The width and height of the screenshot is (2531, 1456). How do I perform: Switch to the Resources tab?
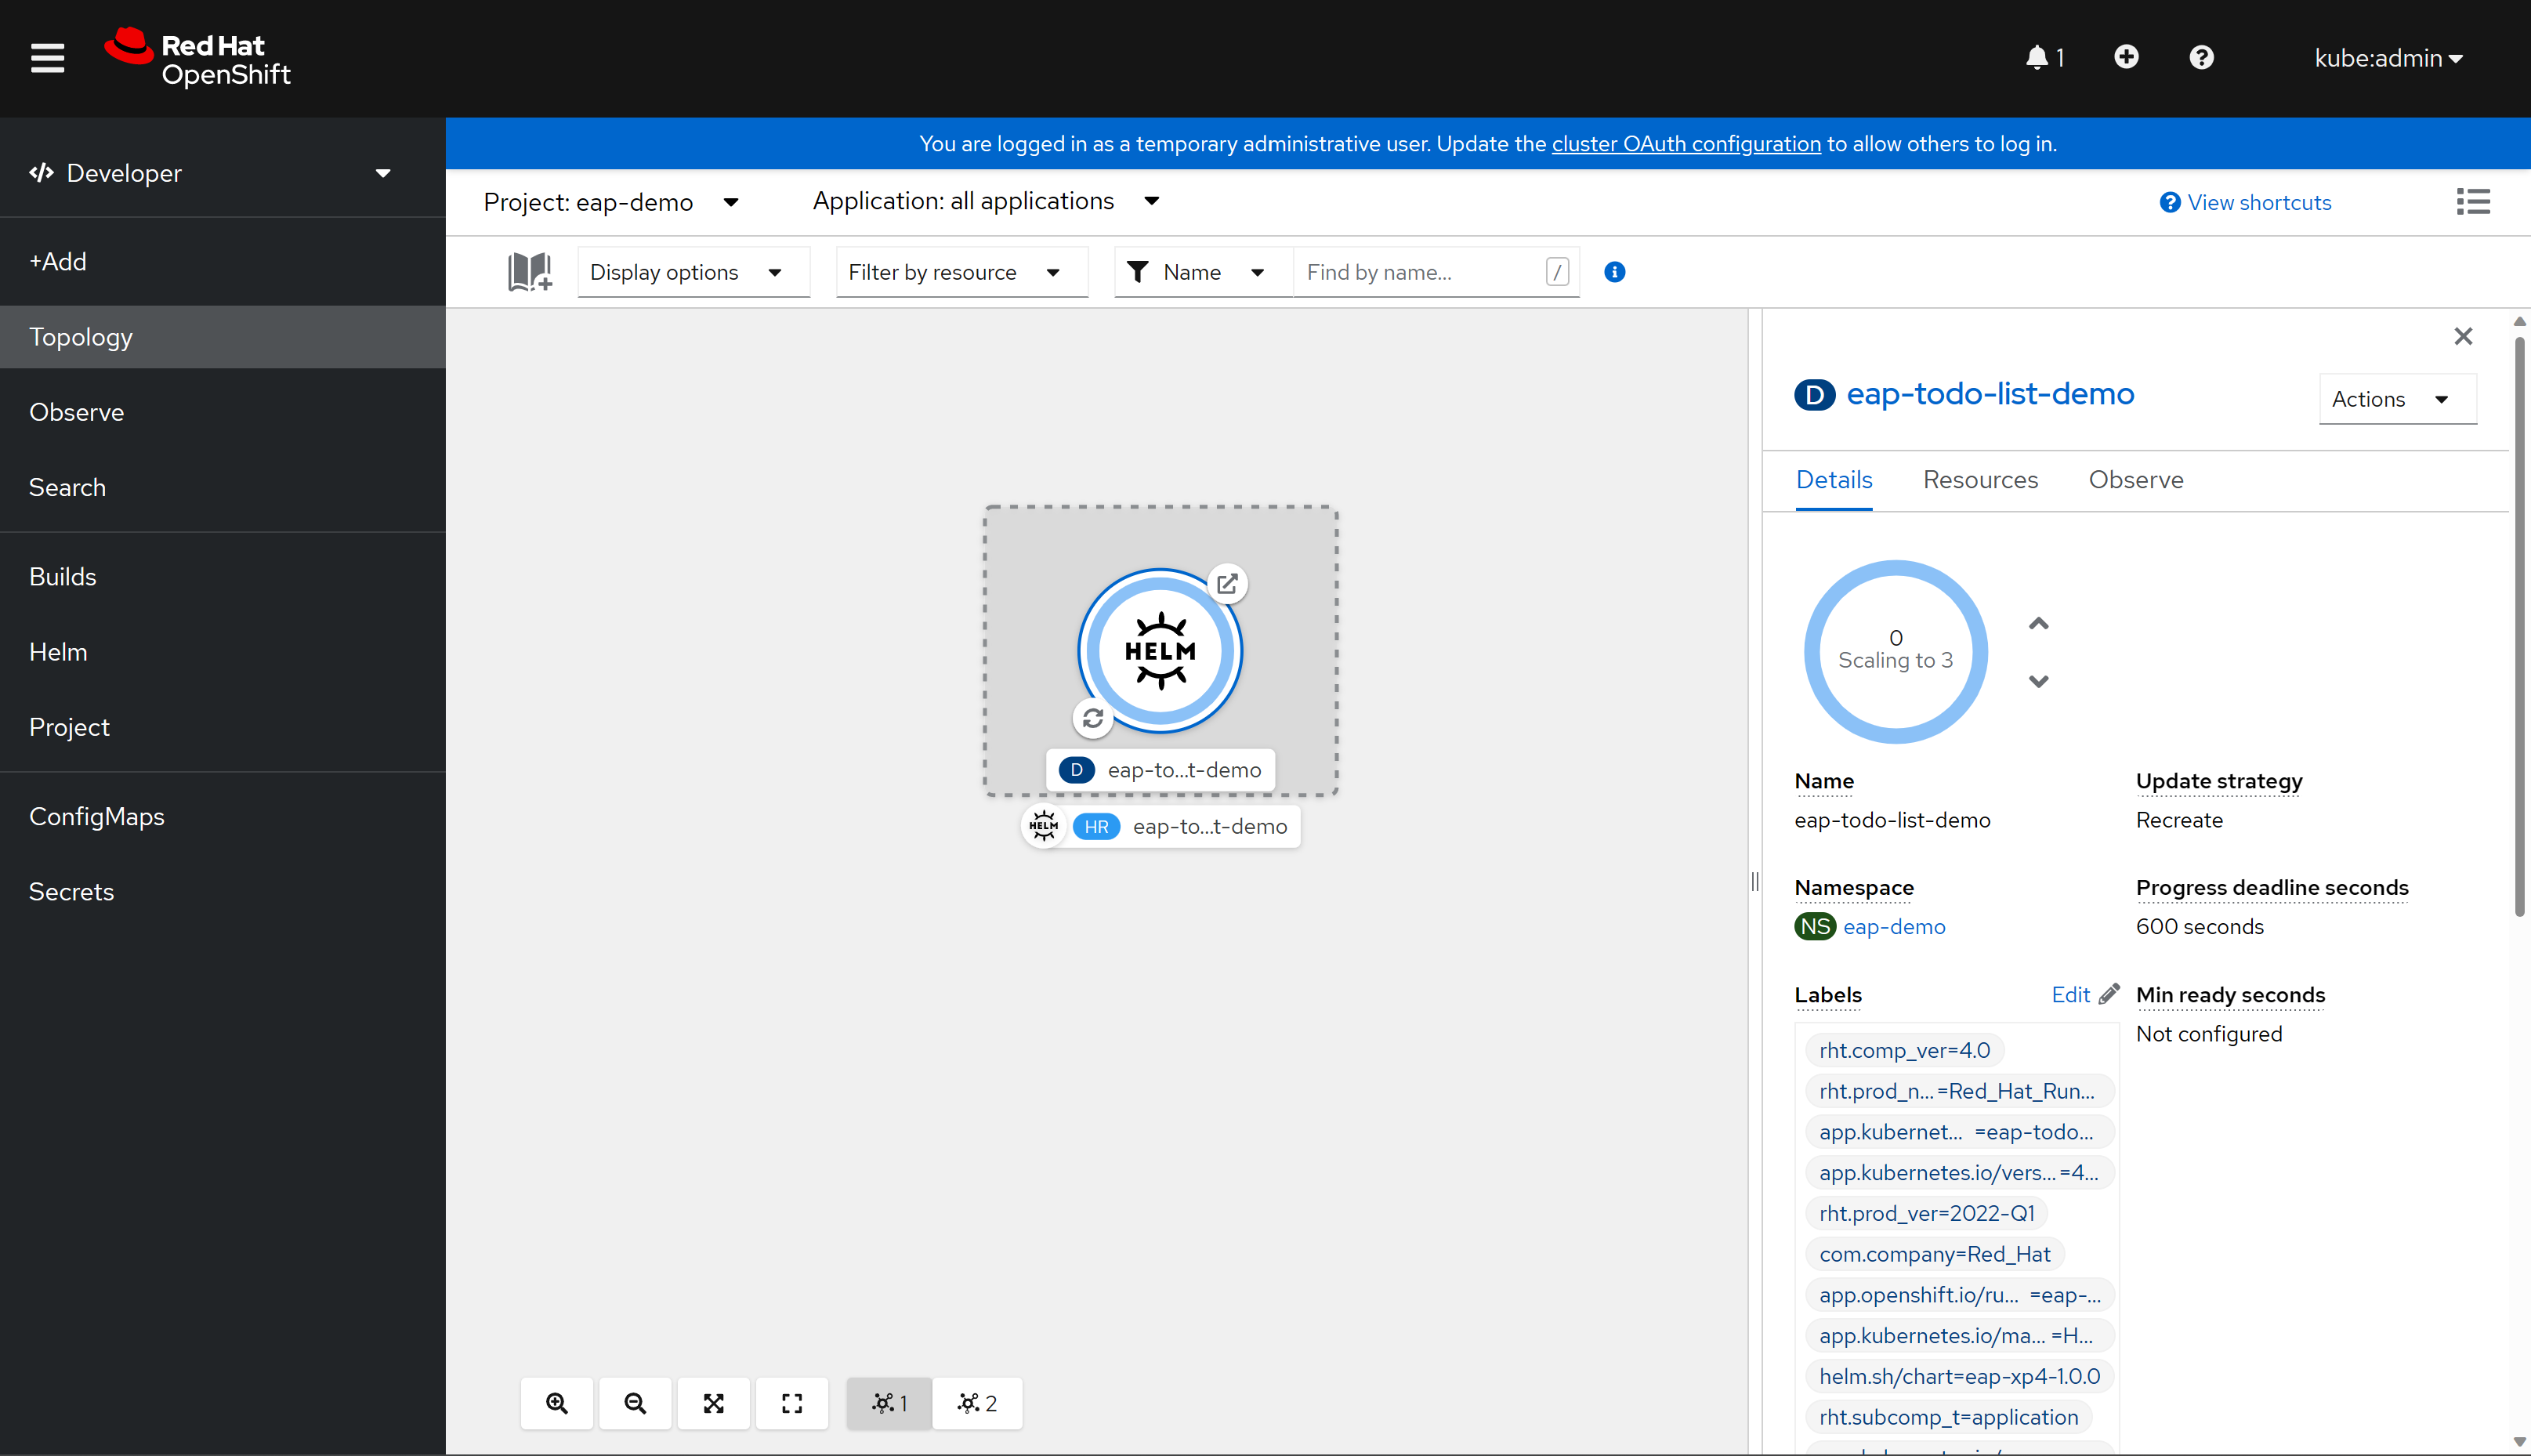click(x=1980, y=480)
